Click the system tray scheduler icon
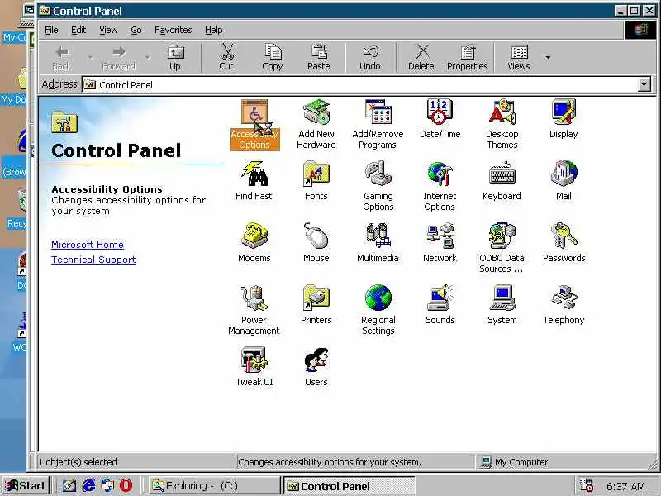 pos(586,486)
